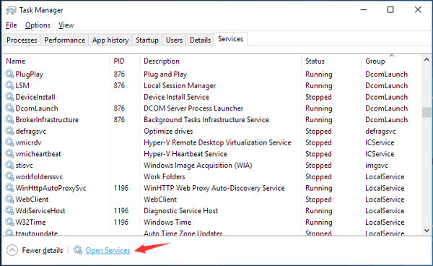This screenshot has height=266, width=433.
Task: Select the vmicheartbeat service name
Action: click(x=38, y=154)
